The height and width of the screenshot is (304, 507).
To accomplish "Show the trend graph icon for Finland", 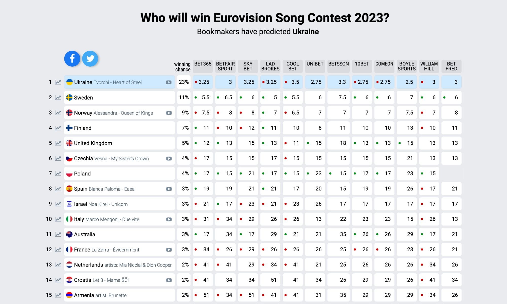I will 58,128.
